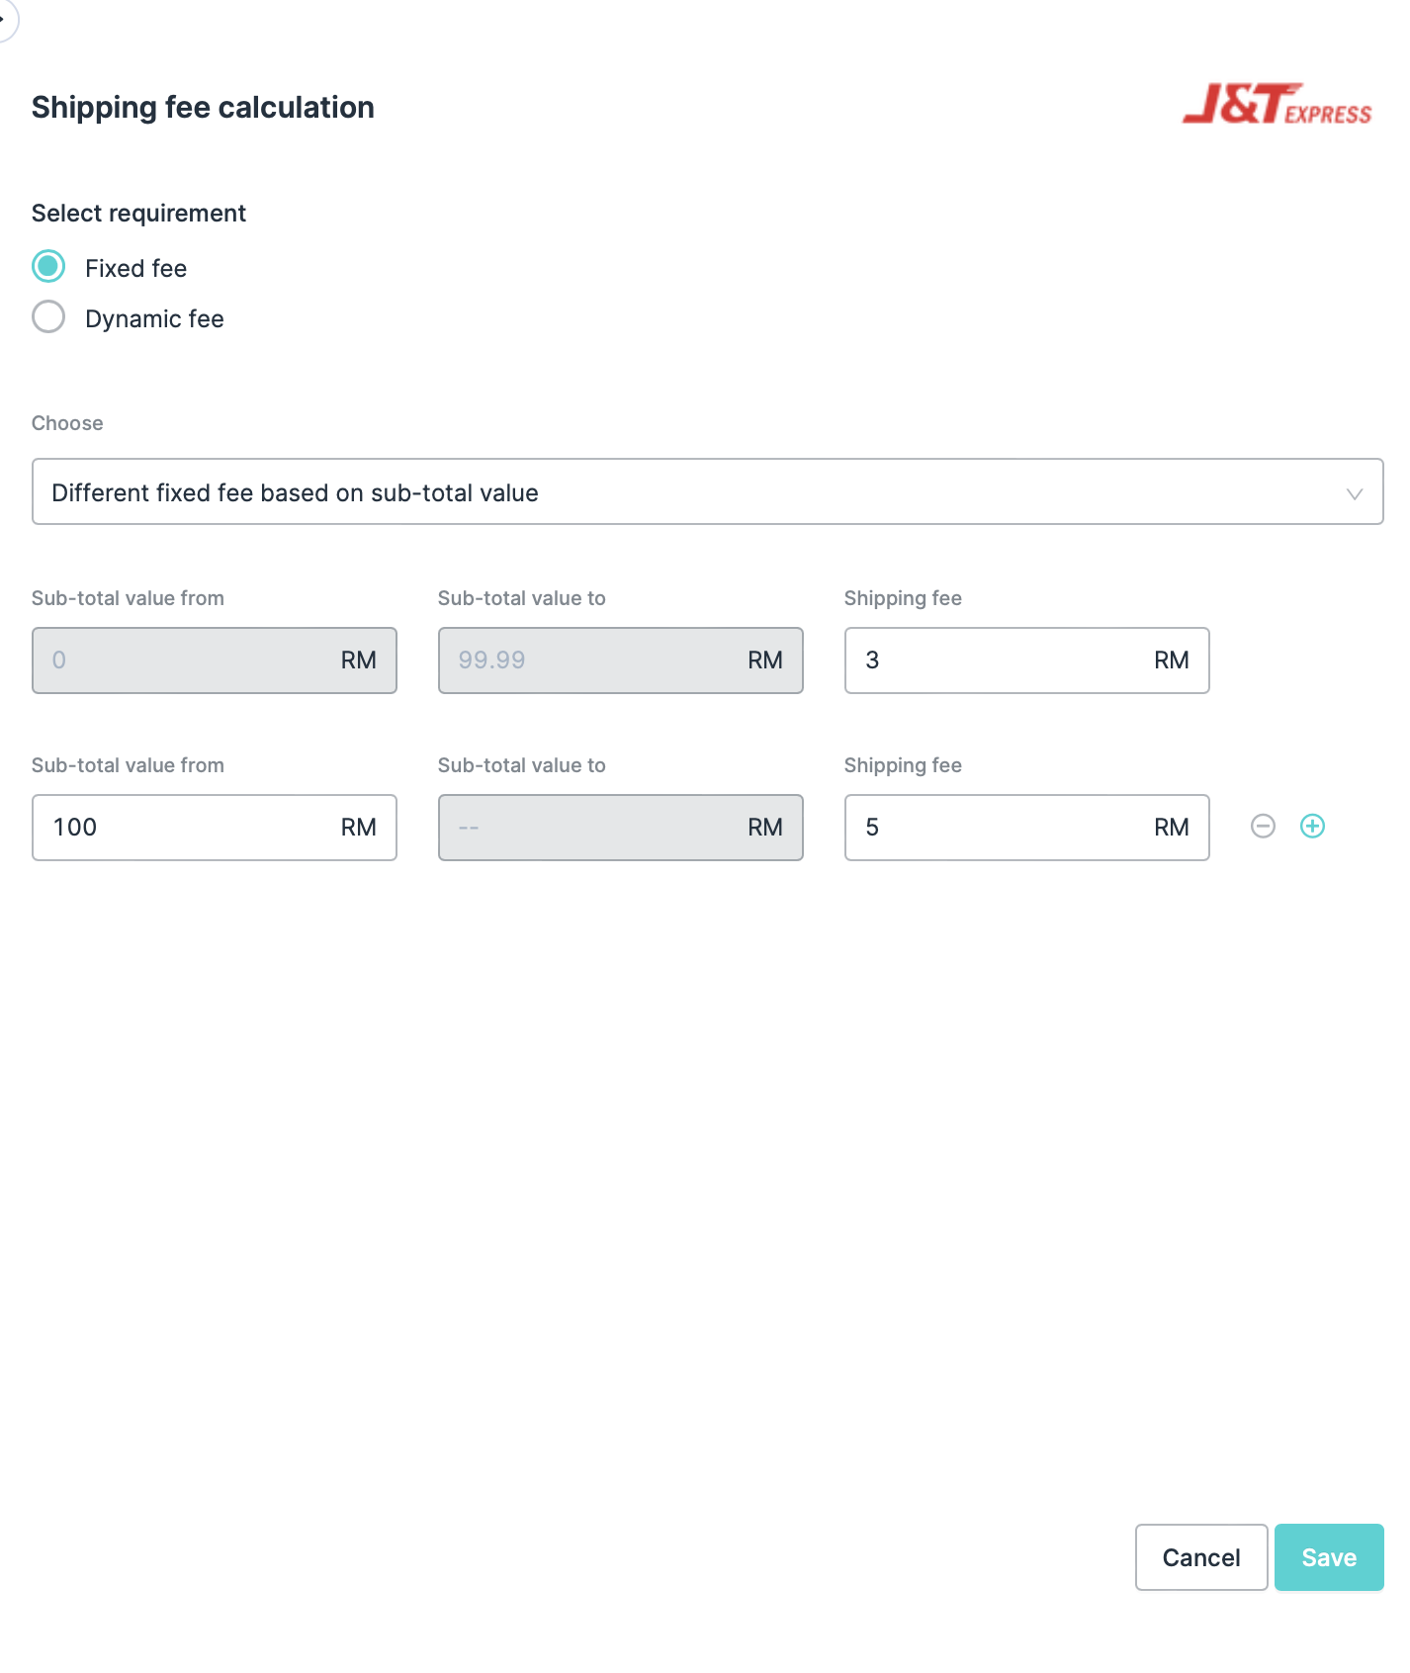The image size is (1410, 1673).
Task: Add a new fee tier row
Action: tap(1312, 826)
